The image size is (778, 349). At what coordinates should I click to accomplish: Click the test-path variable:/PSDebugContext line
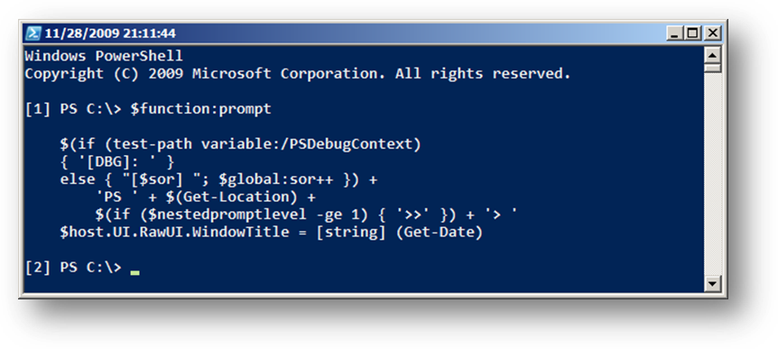point(240,144)
